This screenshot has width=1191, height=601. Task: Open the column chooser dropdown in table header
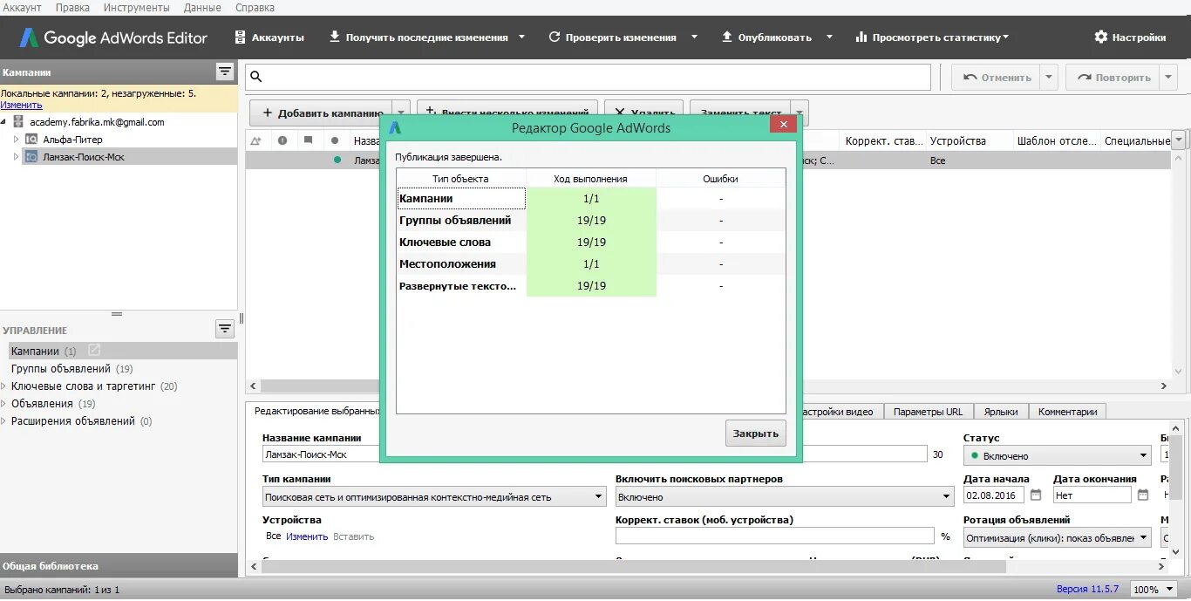pos(1179,140)
